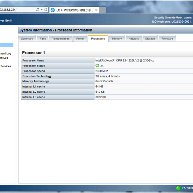The image size is (193, 193).
Task: Open the Management Log sidebar link
Action: click(5, 53)
